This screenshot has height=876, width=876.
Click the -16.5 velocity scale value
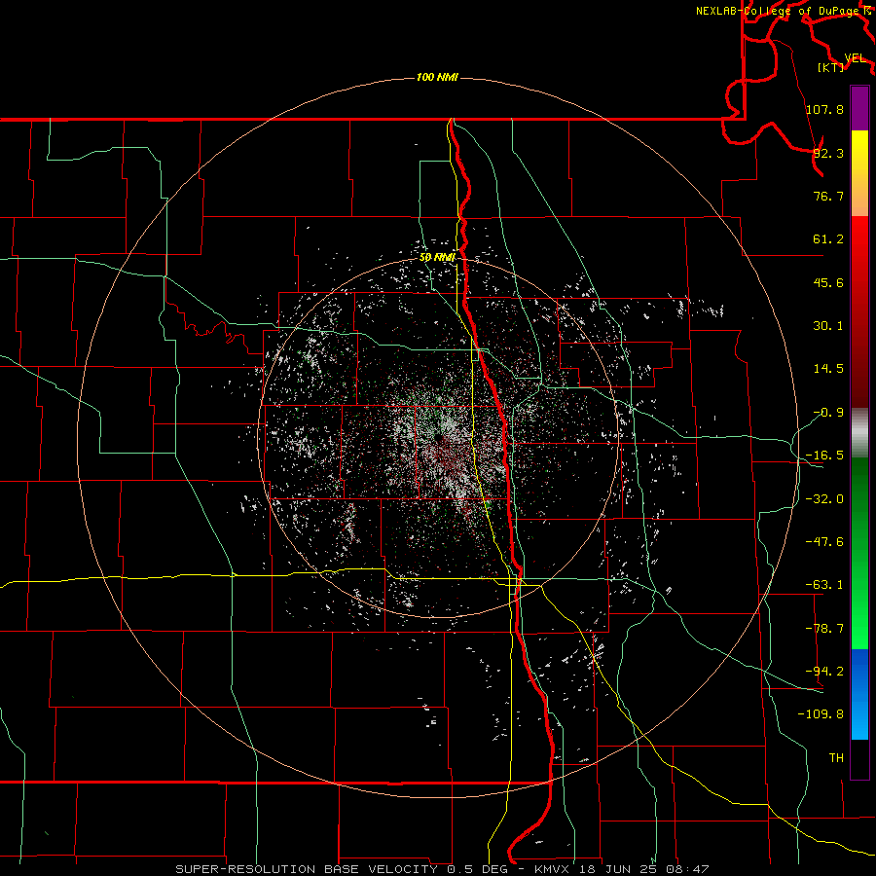[x=824, y=456]
